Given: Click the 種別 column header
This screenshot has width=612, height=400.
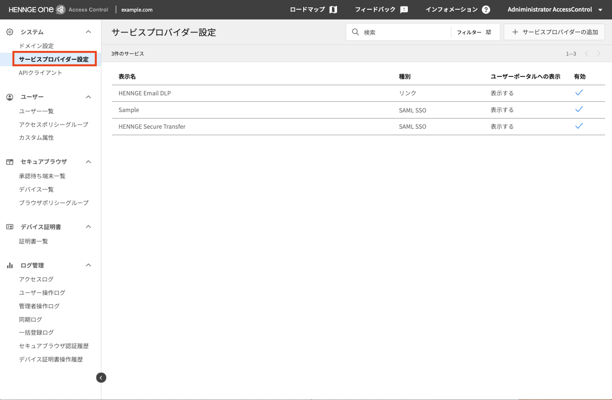Looking at the screenshot, I should 405,76.
